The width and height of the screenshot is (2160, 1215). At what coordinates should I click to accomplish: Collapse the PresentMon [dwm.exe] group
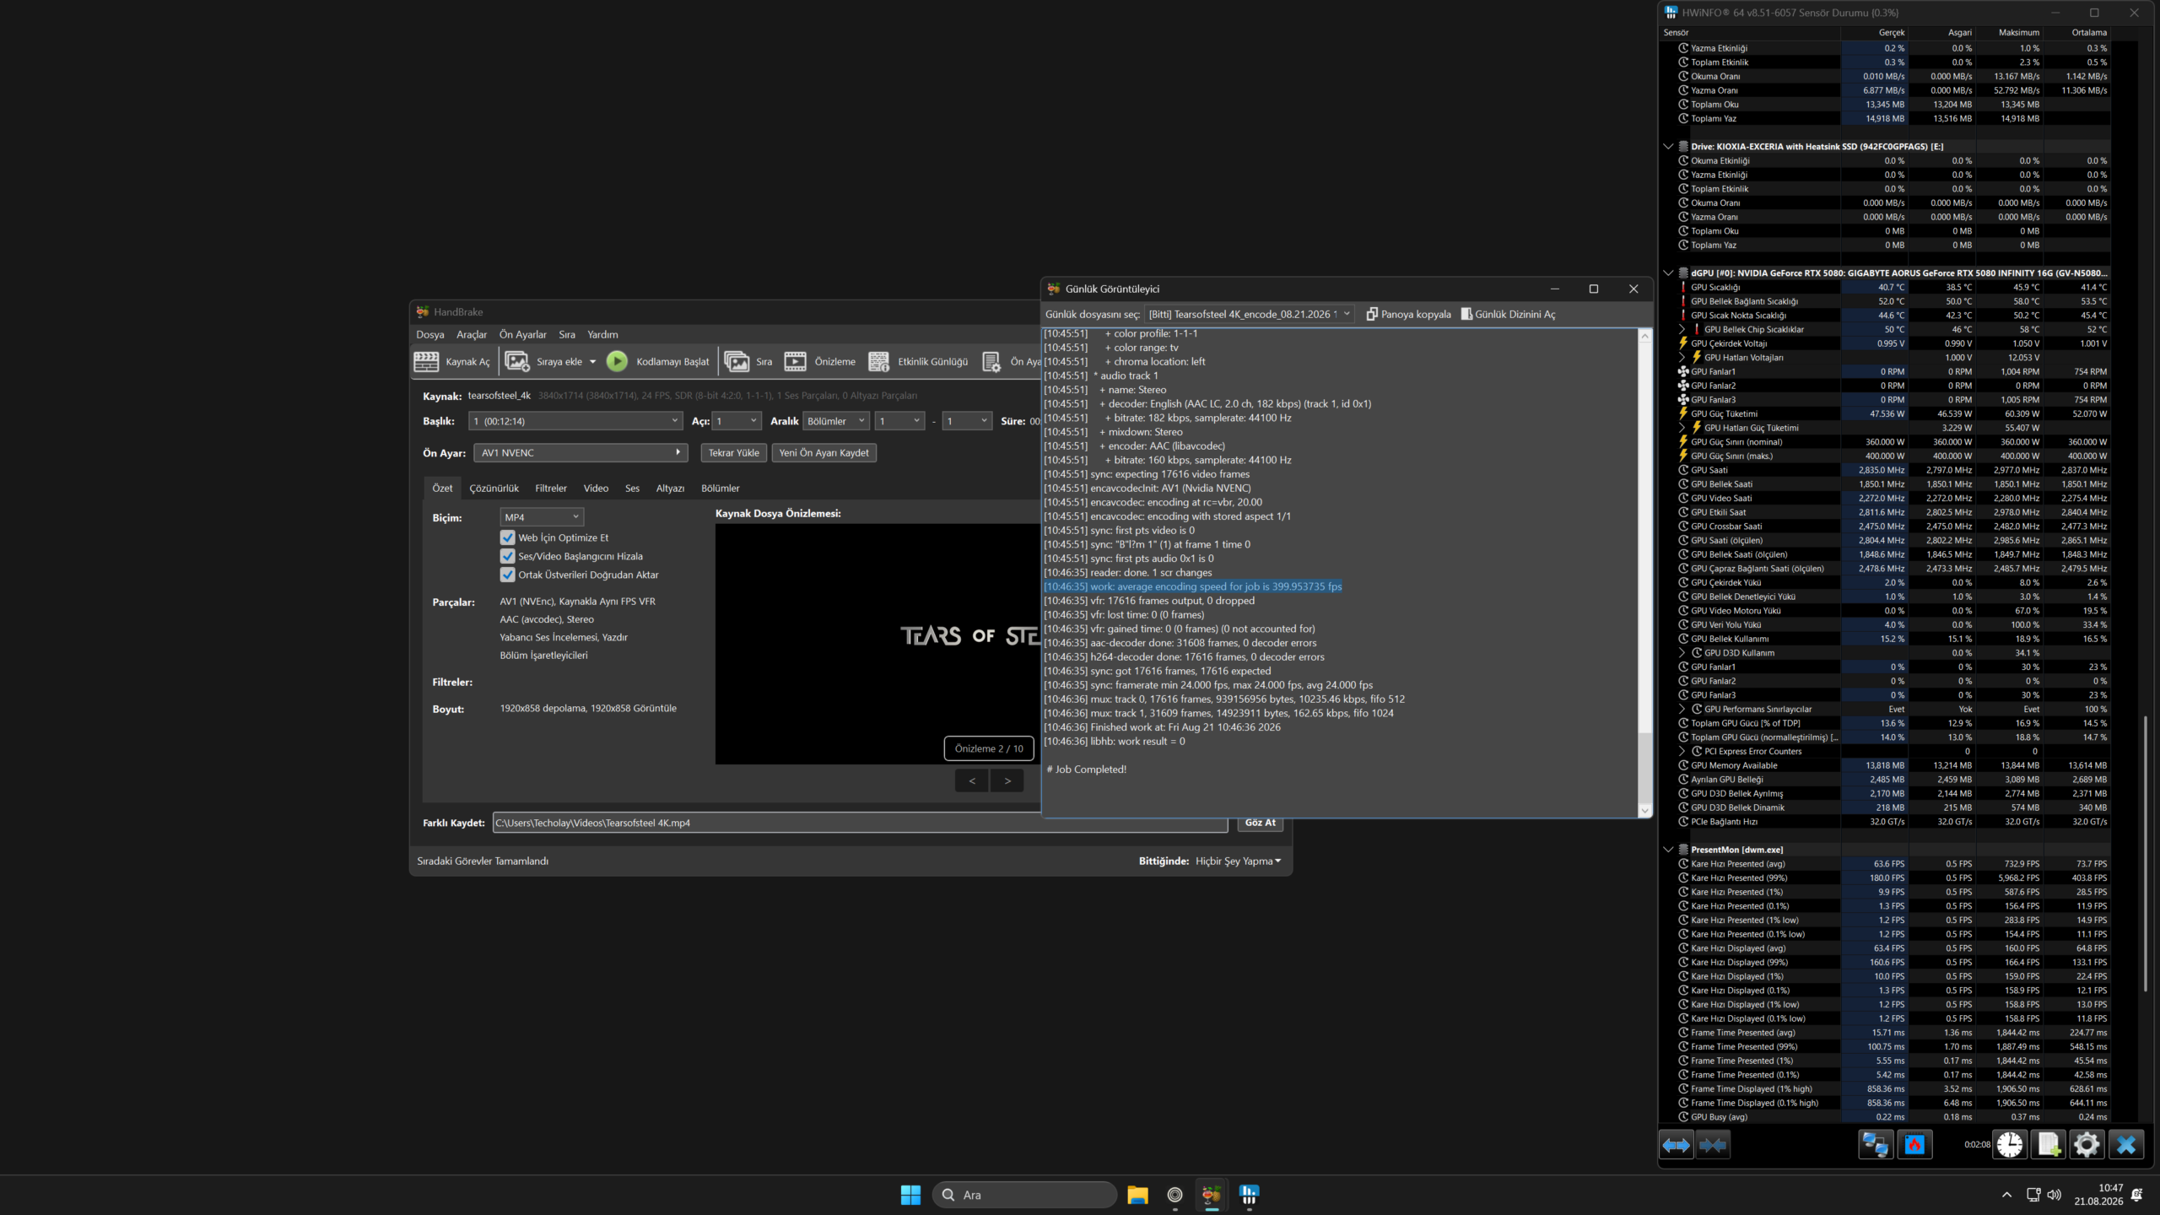pos(1668,850)
